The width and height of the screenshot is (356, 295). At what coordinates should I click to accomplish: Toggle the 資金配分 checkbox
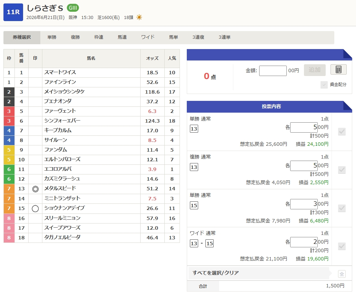[324, 85]
